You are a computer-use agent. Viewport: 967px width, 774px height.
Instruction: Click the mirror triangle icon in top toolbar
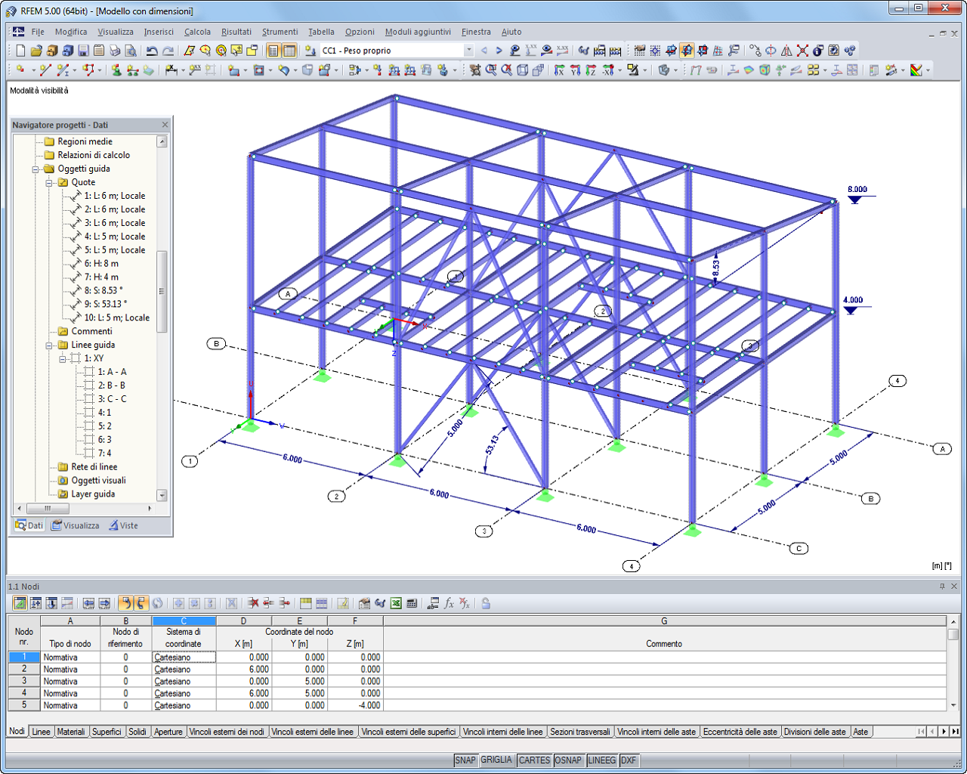click(786, 51)
